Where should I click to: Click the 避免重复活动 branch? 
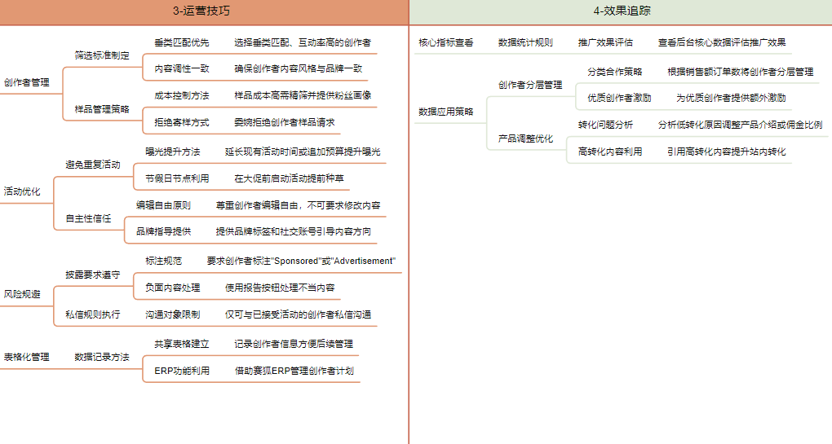[93, 165]
